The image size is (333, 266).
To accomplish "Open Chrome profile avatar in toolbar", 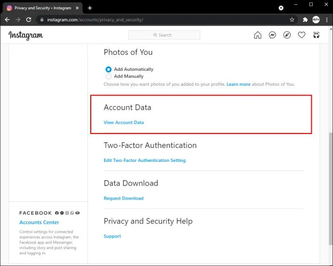I will [x=316, y=20].
